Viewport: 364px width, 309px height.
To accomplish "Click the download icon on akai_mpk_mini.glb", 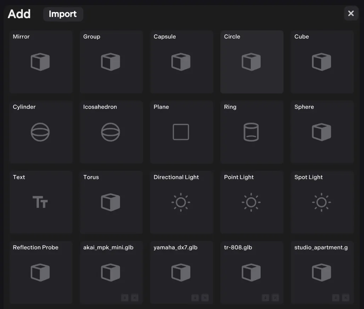I will [125, 298].
